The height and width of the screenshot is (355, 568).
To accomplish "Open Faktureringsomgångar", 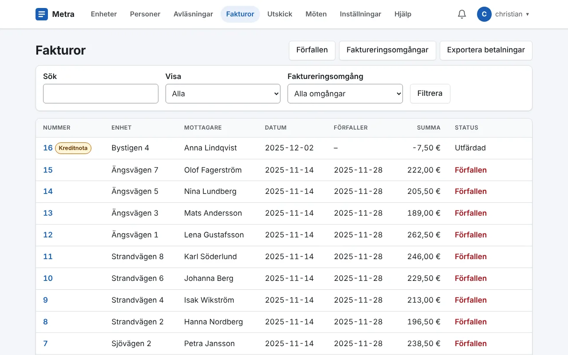I will 387,50.
